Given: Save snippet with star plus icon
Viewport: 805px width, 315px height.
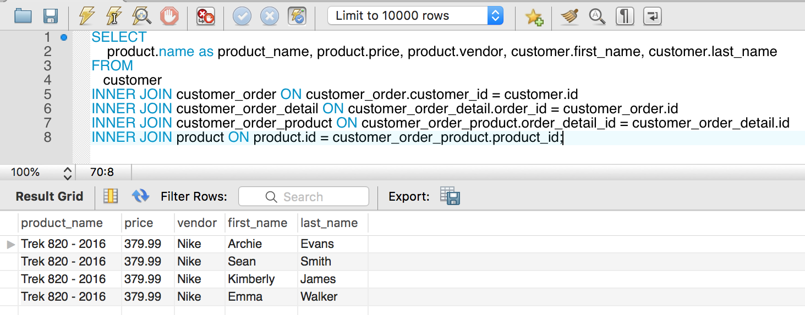Looking at the screenshot, I should click(534, 16).
